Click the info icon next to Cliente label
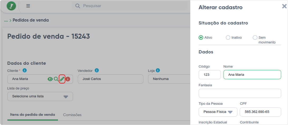Viewport: 288px width, 125px height. [x=25, y=71]
